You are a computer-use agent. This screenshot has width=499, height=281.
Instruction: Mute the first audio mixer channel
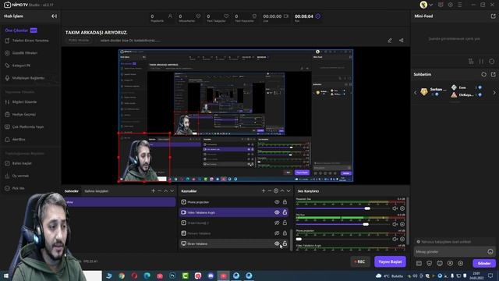(395, 208)
